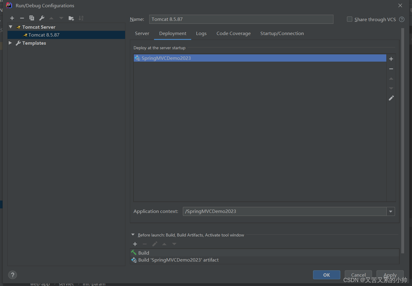Go to the Code Coverage tab
The image size is (412, 286).
coord(233,34)
